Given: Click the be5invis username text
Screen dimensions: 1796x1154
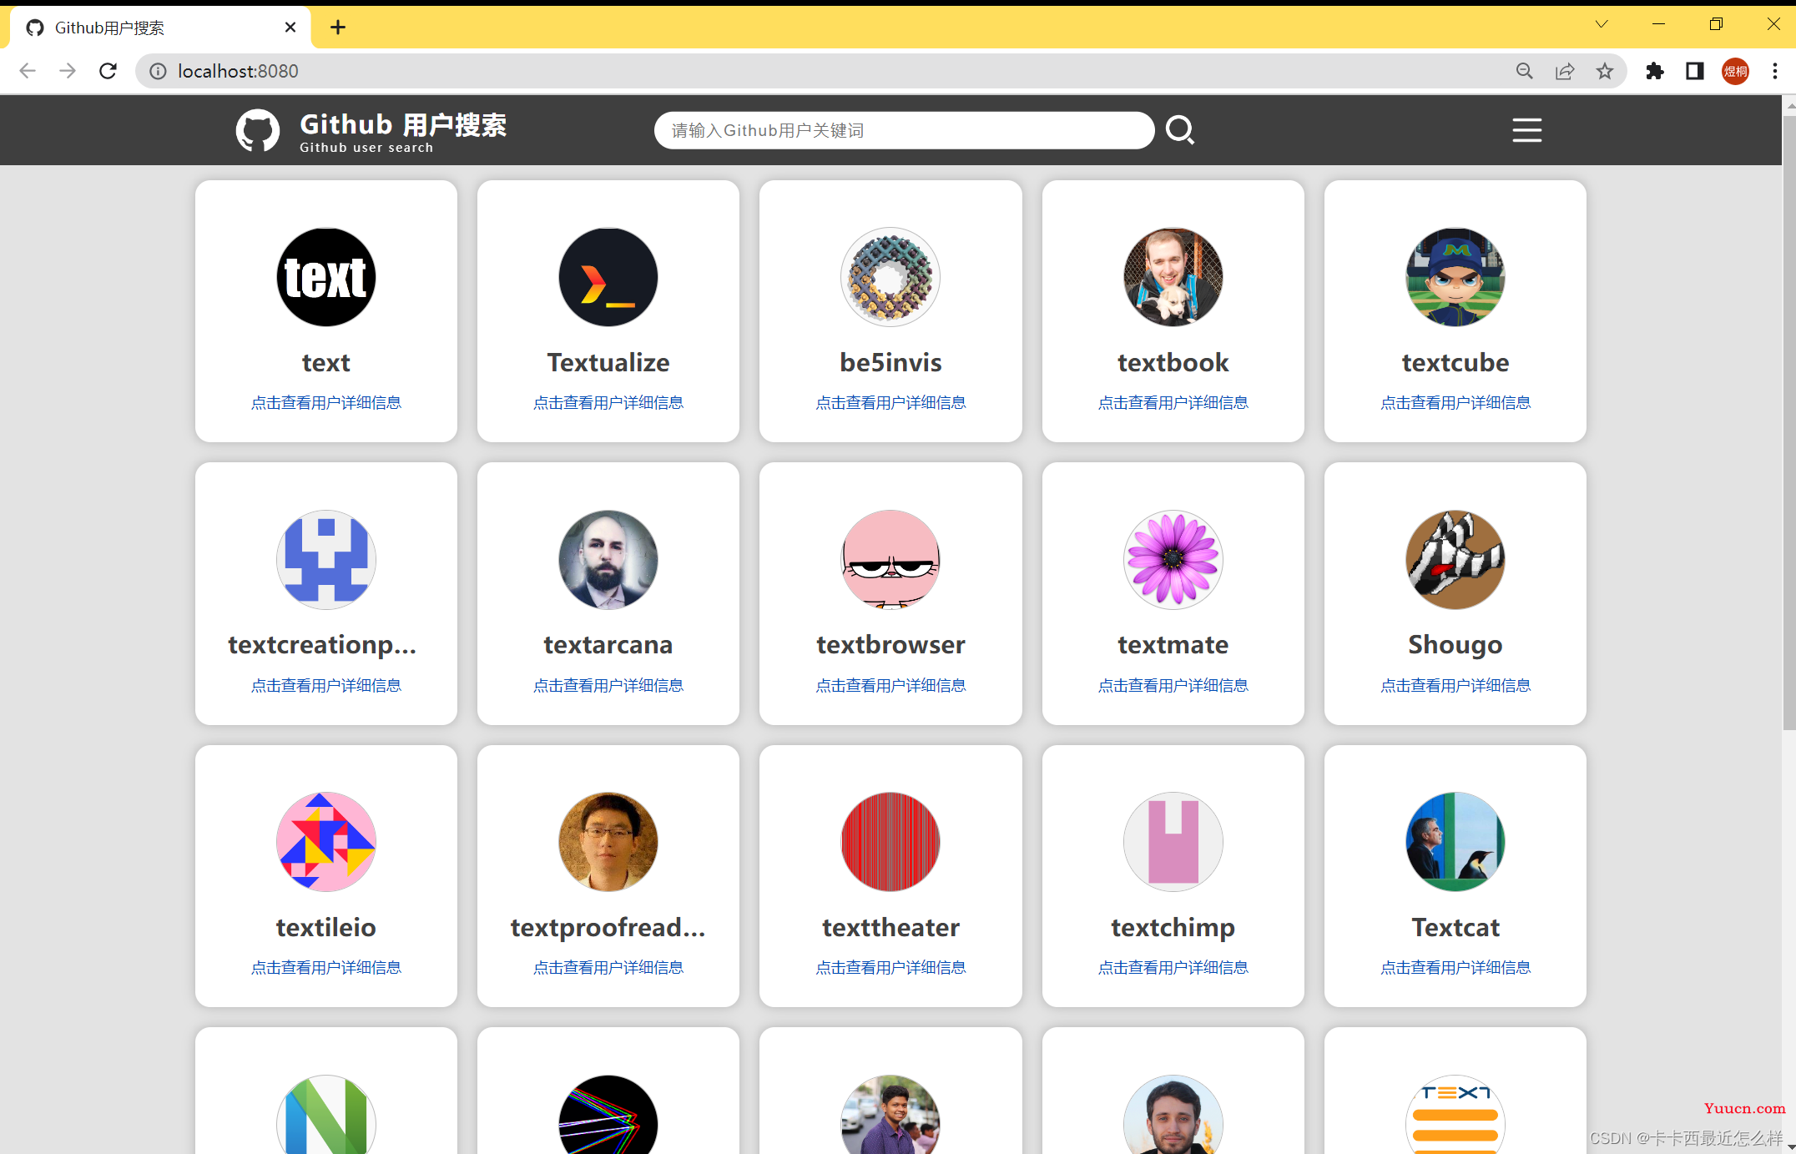Looking at the screenshot, I should coord(890,362).
